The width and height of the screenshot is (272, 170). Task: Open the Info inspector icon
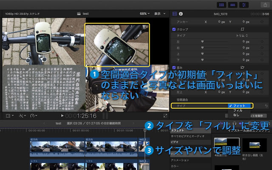[181, 14]
